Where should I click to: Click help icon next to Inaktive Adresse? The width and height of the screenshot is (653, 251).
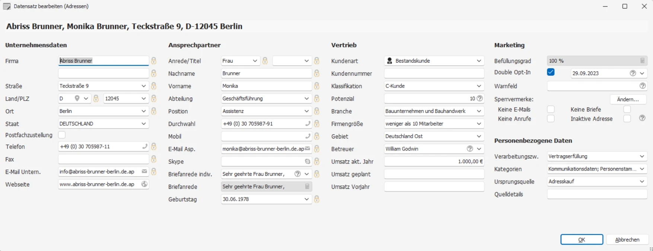[x=642, y=118]
